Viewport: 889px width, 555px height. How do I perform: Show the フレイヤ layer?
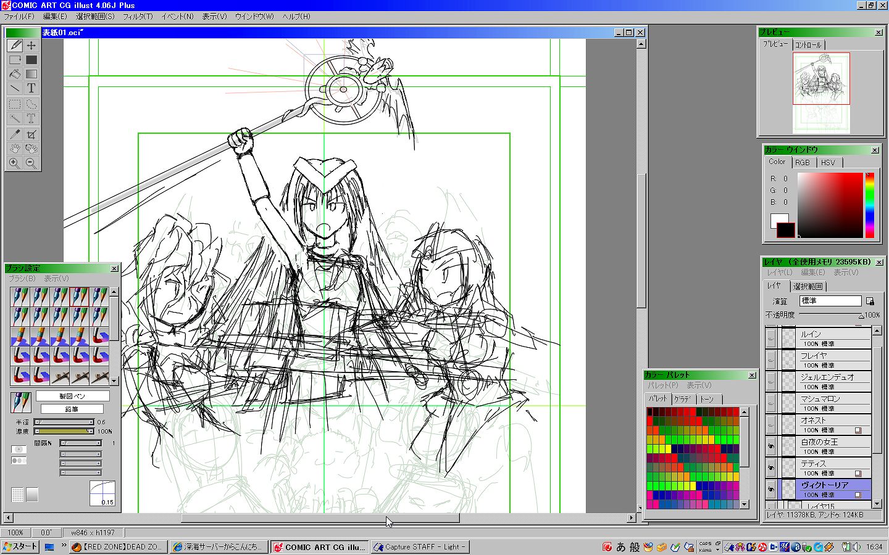click(x=771, y=360)
